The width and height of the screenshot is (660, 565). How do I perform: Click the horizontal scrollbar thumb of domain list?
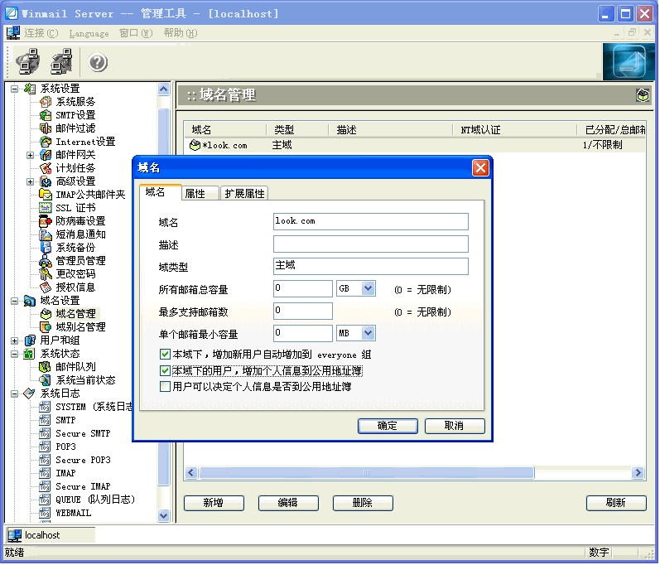click(x=367, y=473)
